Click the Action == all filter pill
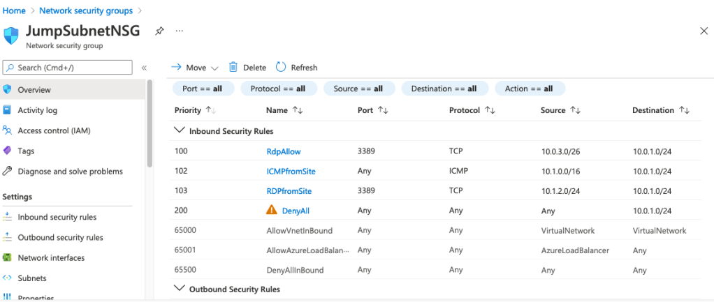The image size is (714, 302). click(529, 89)
